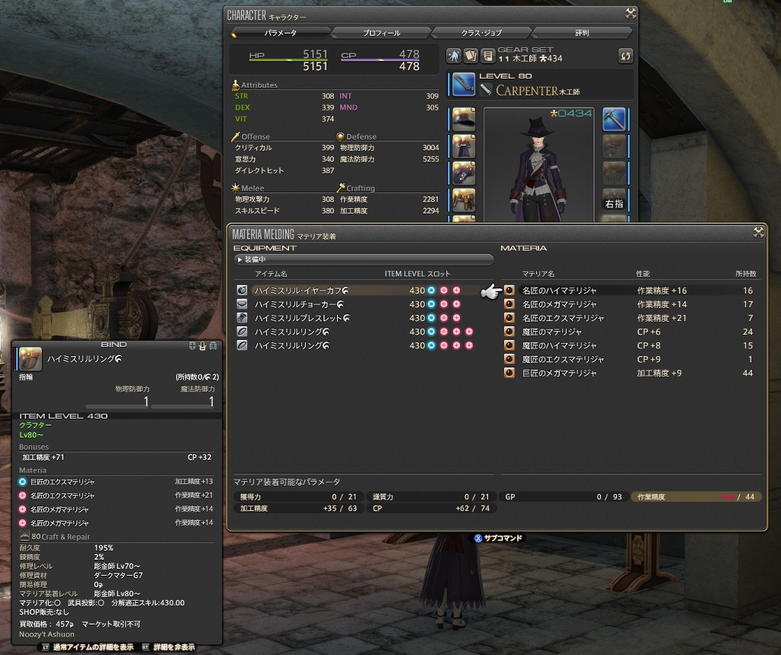Viewport: 781px width, 655px height.
Task: Select the belt/legs equipment slot under gloves
Action: tap(463, 201)
